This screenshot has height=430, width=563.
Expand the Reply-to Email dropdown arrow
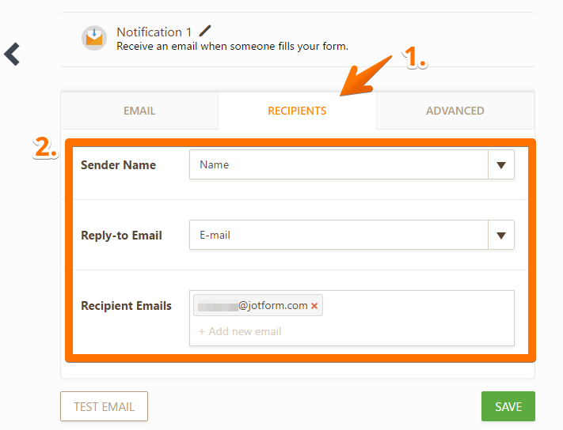[x=500, y=235]
